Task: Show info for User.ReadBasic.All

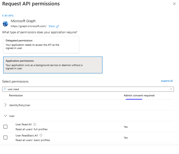Action: [41, 135]
